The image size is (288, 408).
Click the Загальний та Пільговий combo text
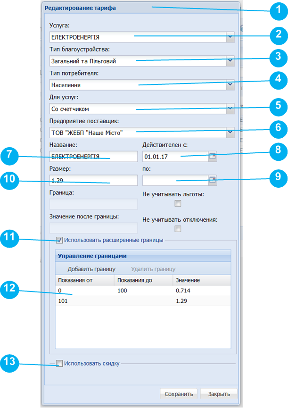point(83,61)
